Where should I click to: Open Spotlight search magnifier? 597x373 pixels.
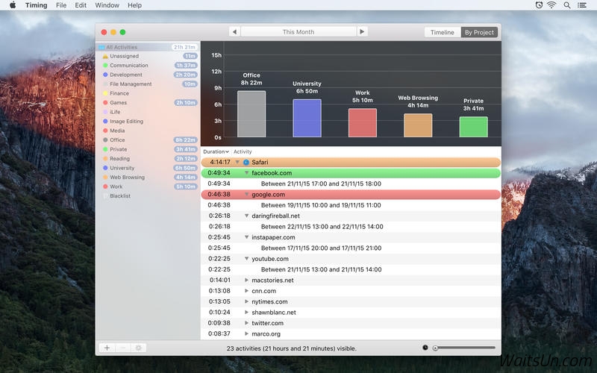click(x=567, y=5)
